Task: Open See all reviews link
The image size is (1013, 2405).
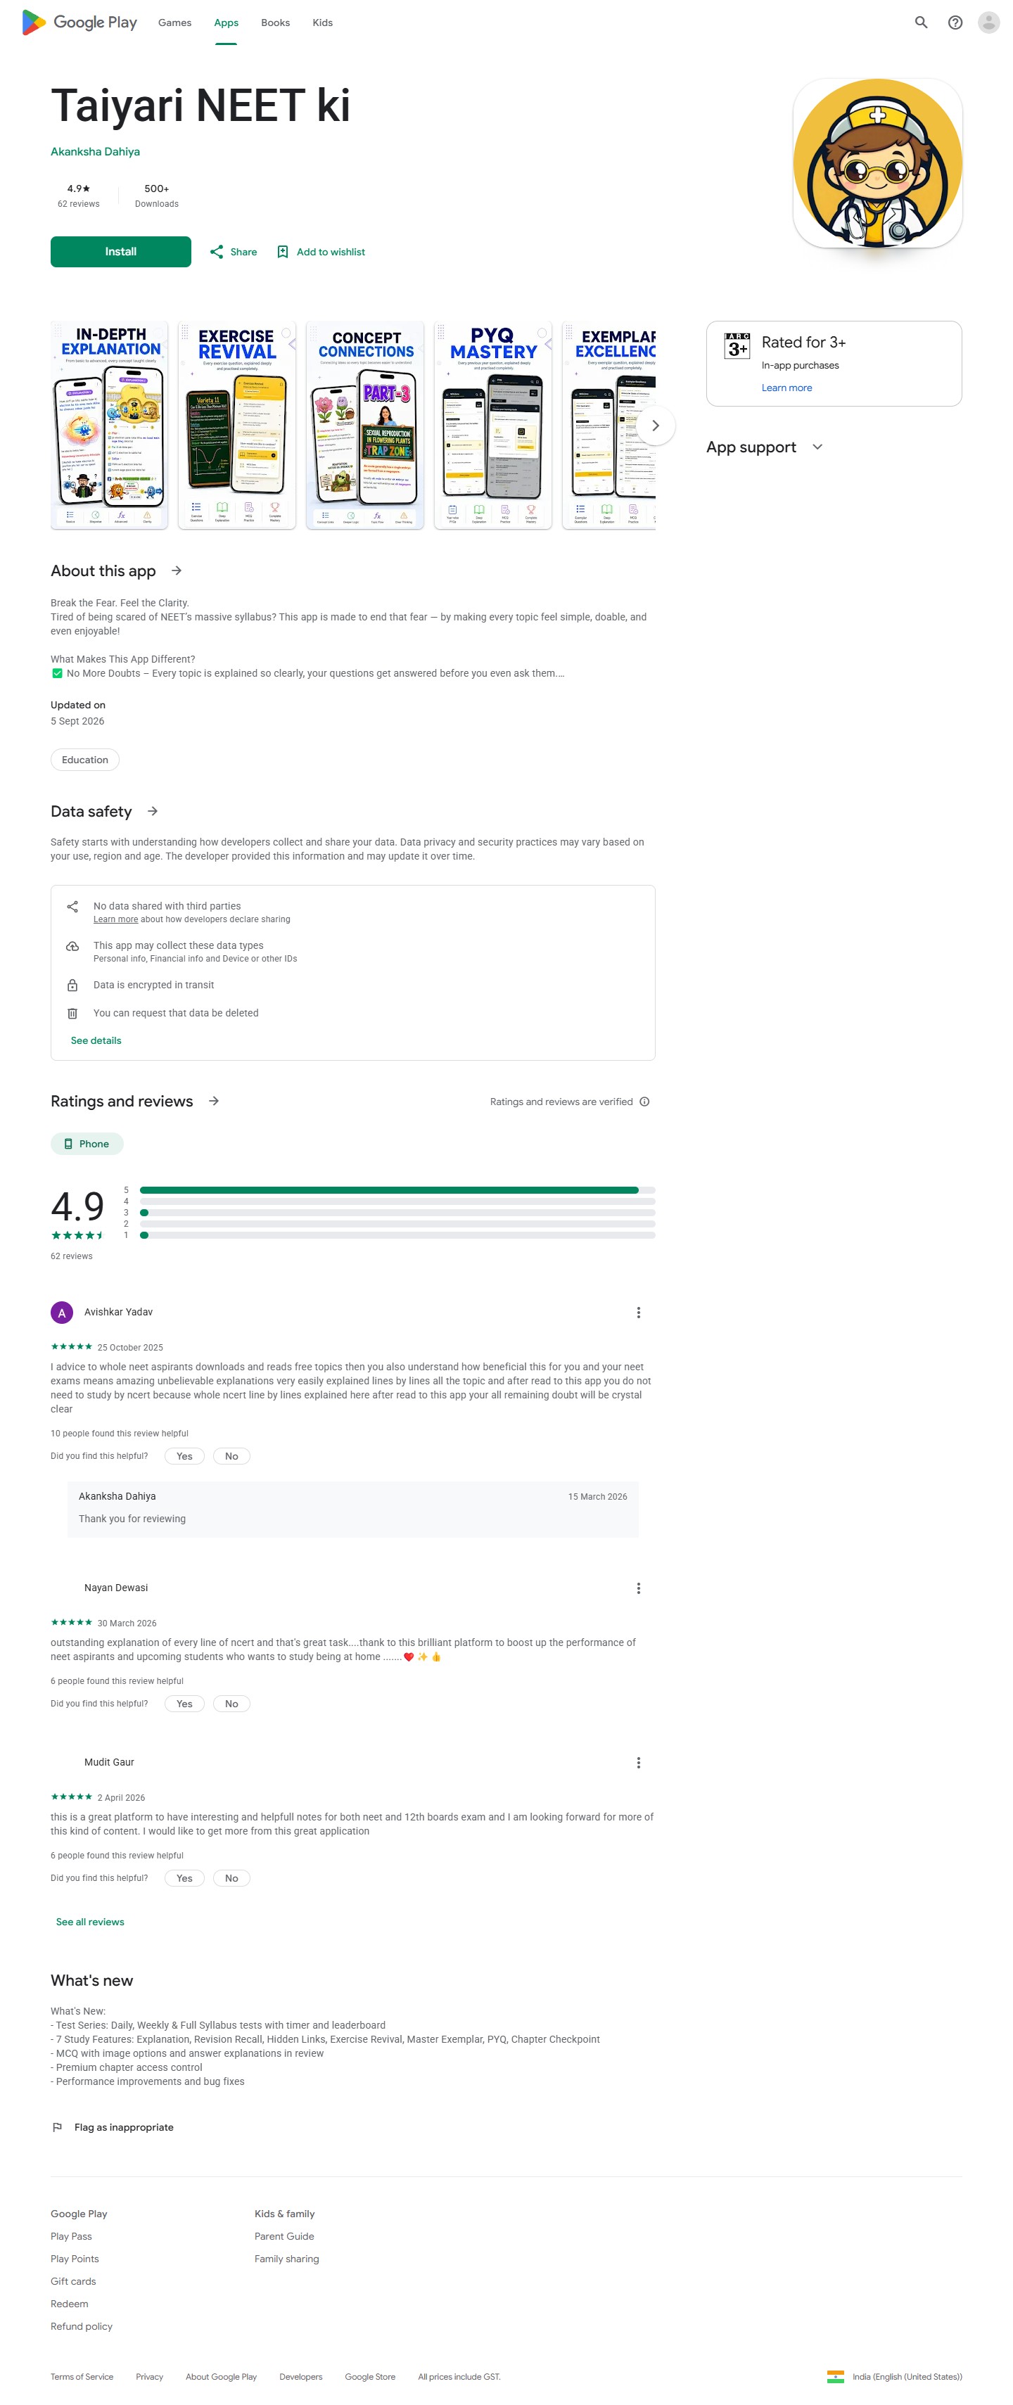Action: (89, 1921)
